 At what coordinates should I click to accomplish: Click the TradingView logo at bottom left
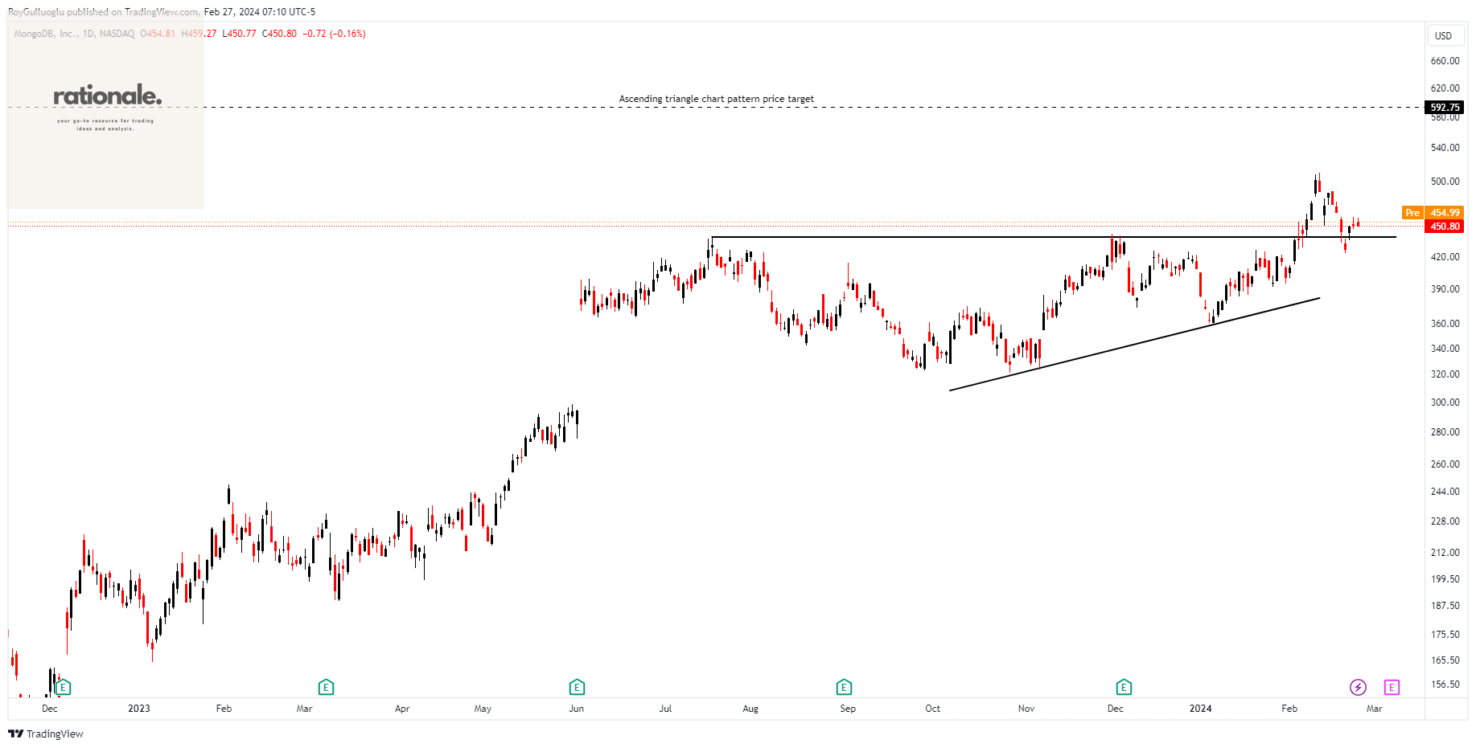click(x=46, y=734)
